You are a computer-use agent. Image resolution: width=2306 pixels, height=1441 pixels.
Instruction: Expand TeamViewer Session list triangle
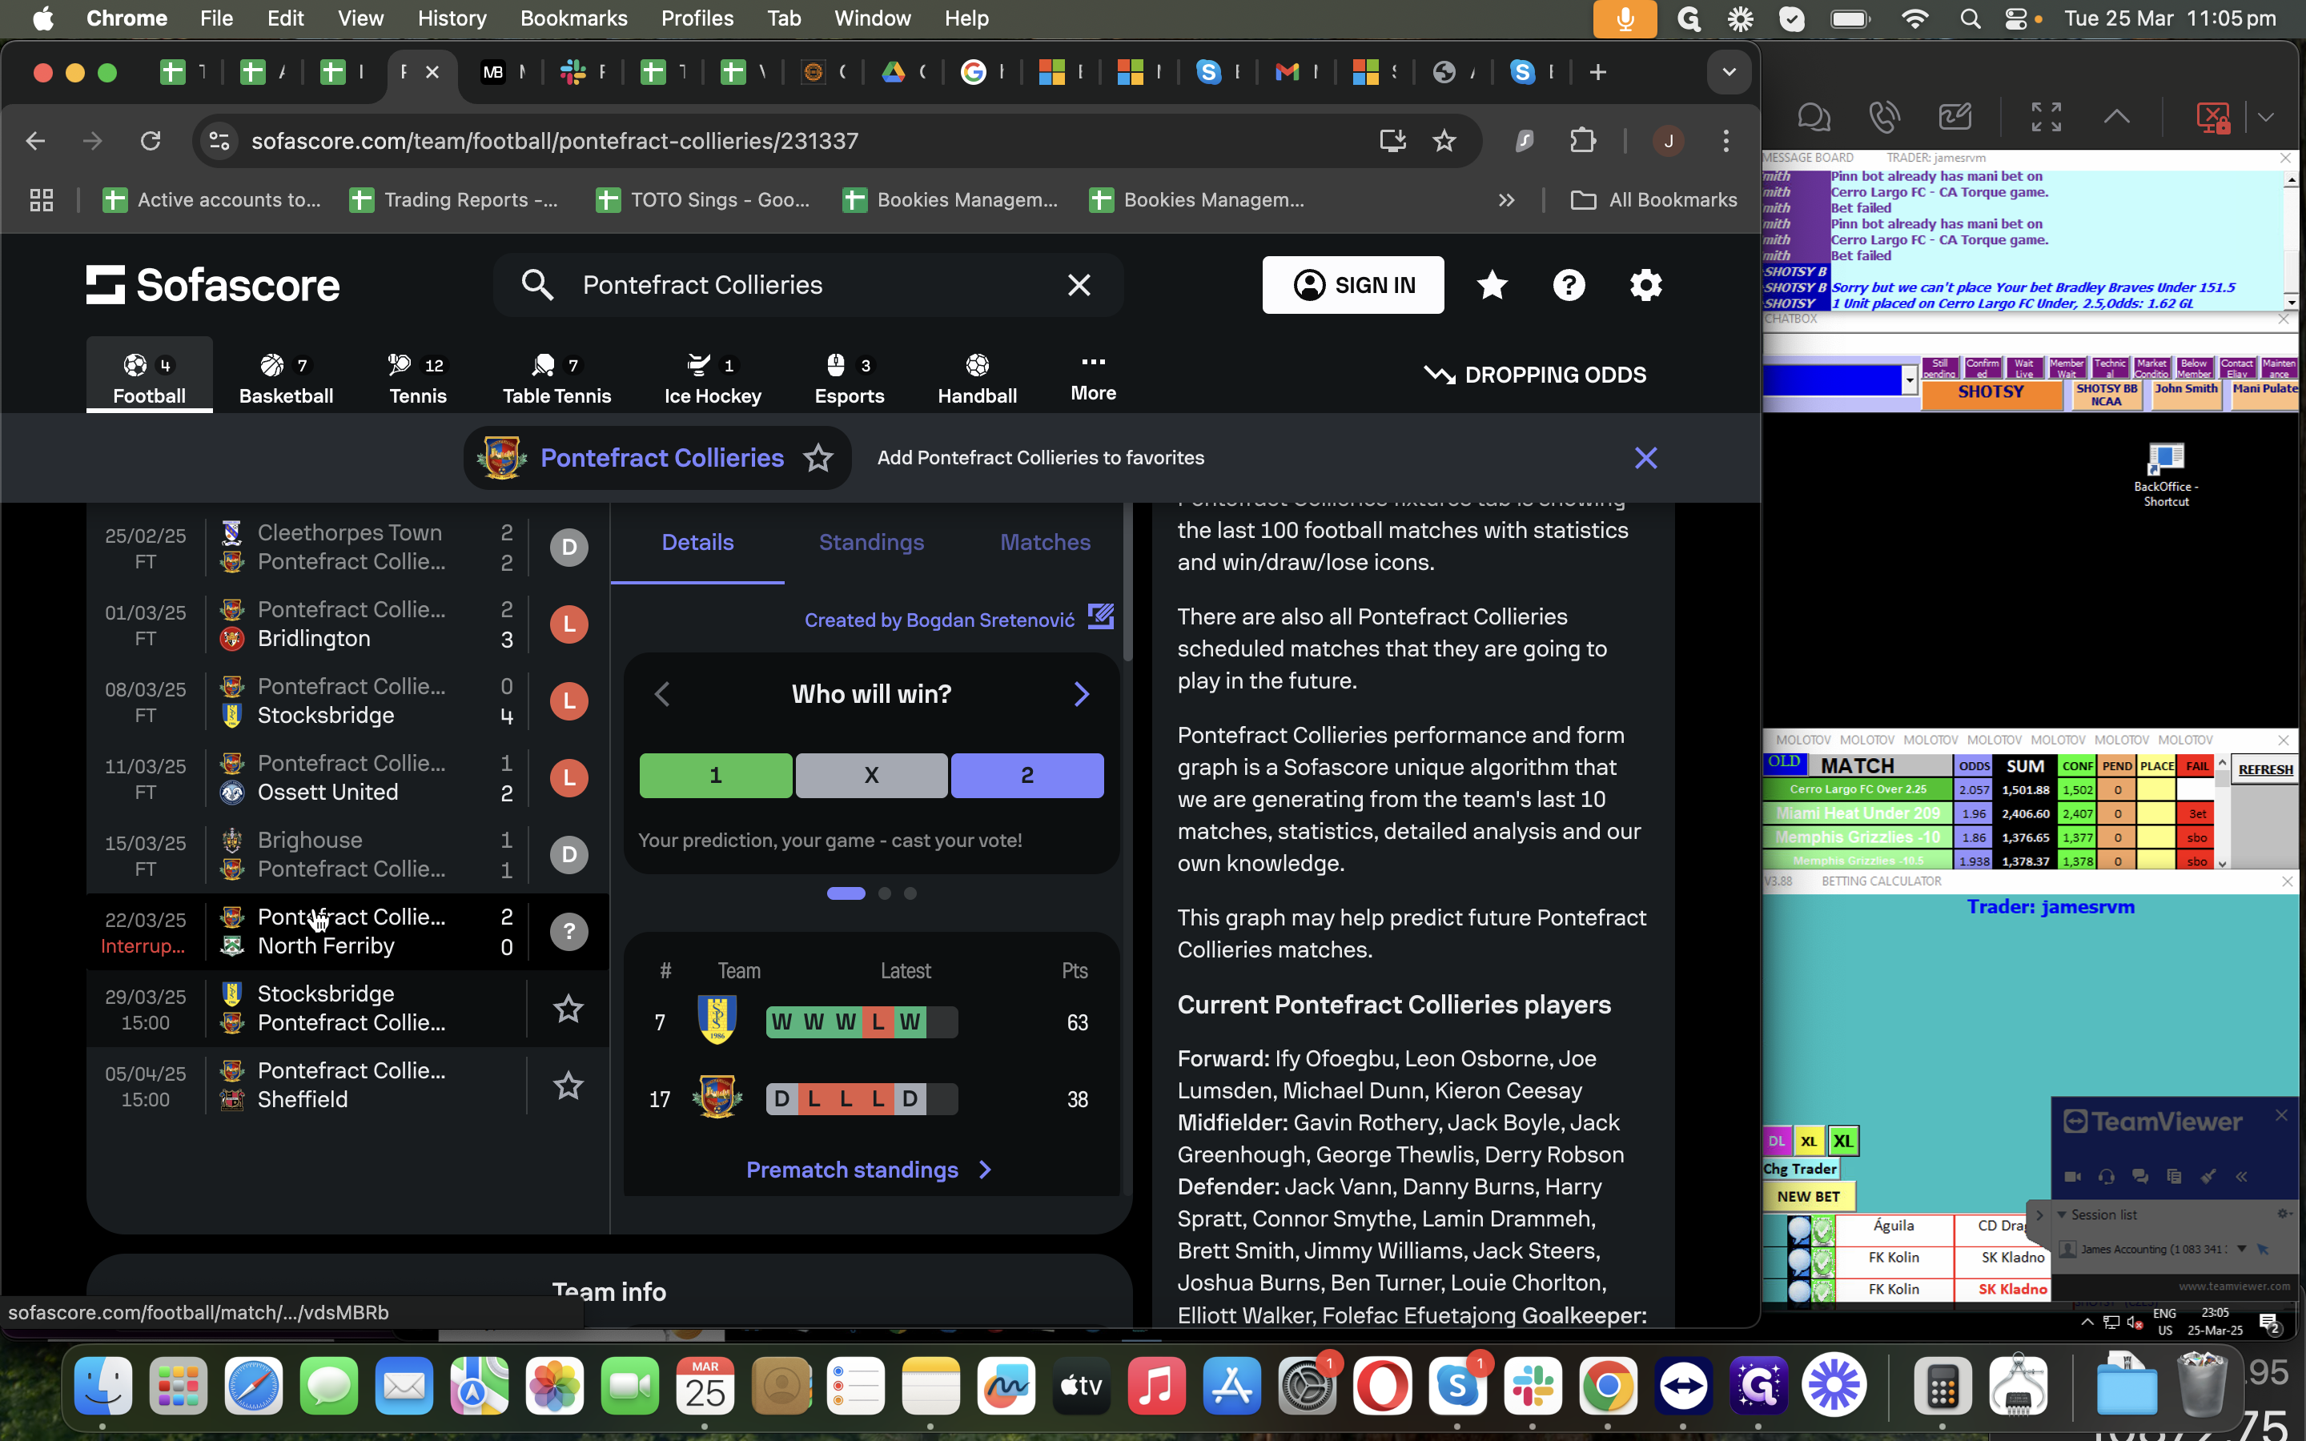[2061, 1214]
